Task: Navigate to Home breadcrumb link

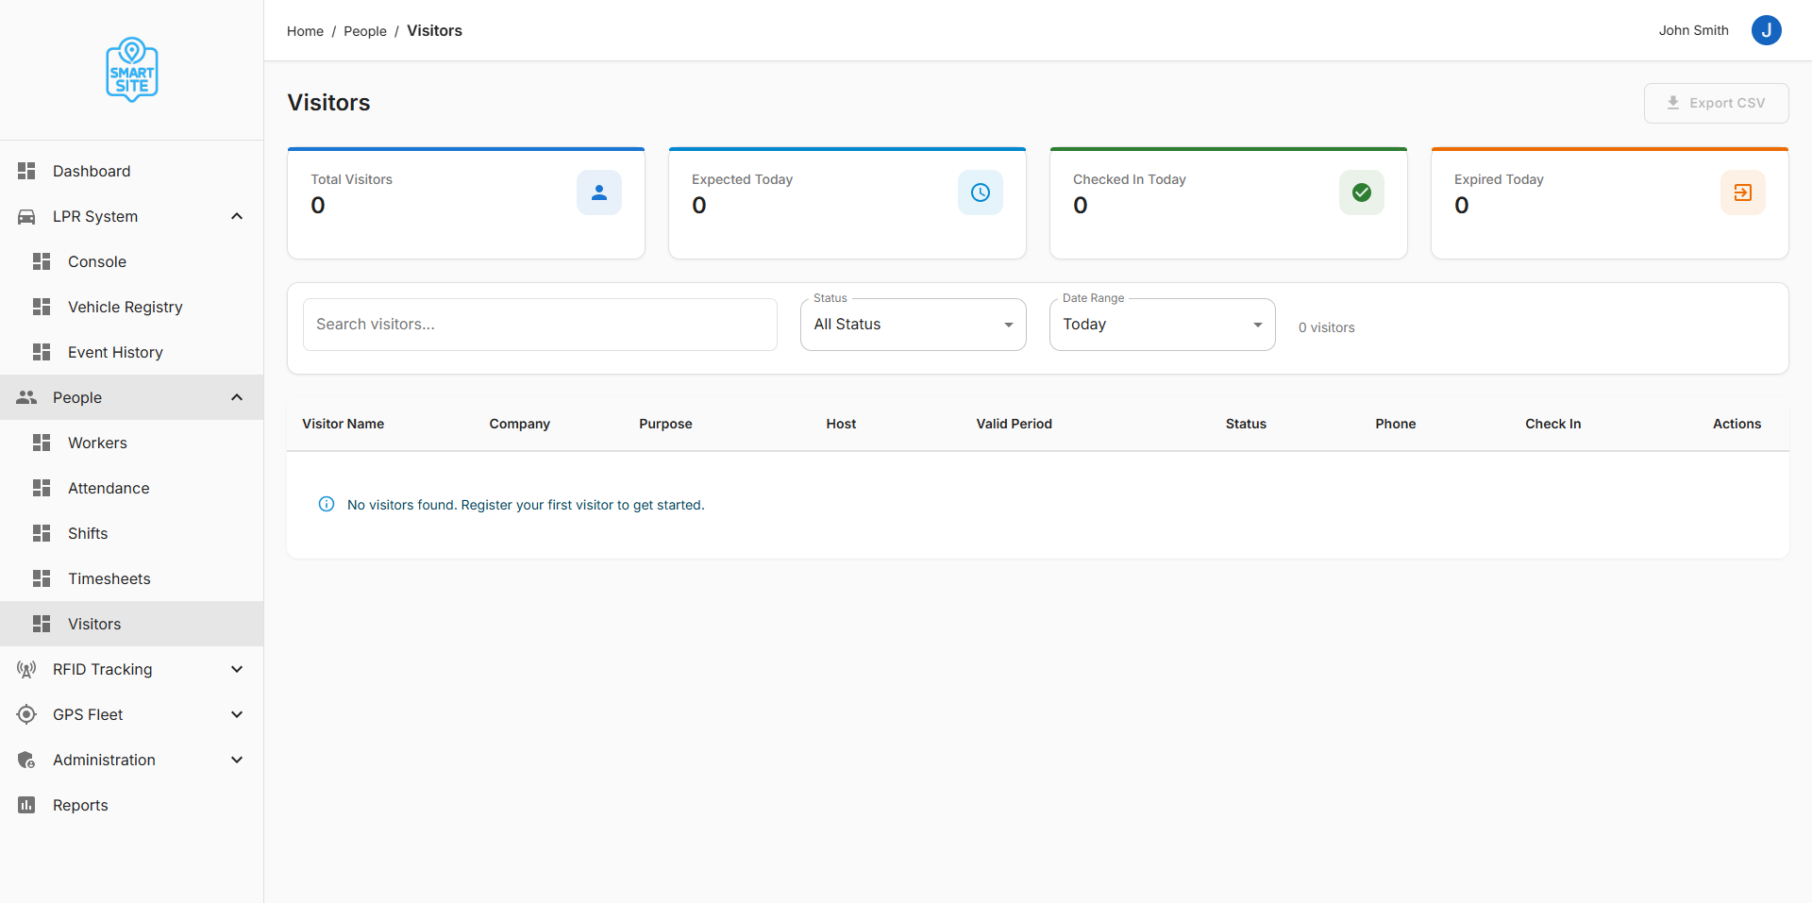Action: (305, 31)
